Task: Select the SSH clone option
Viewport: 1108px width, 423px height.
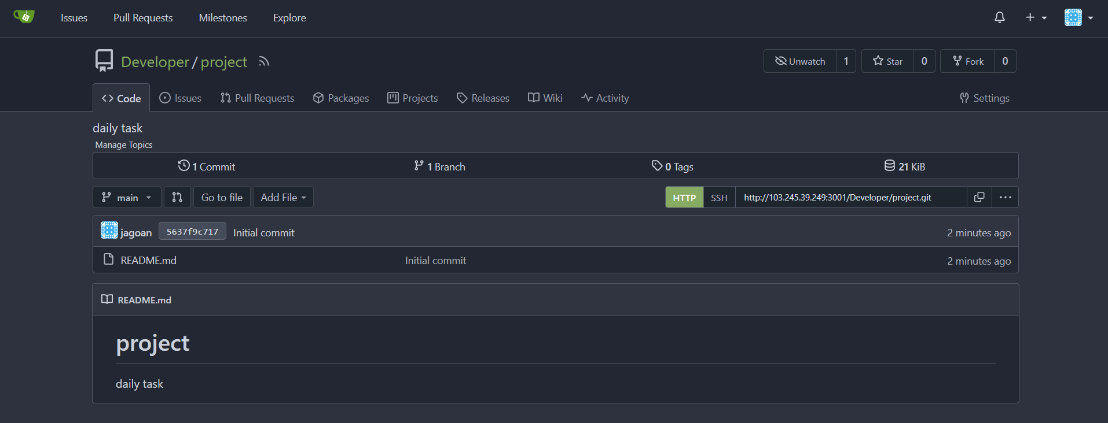Action: tap(719, 198)
